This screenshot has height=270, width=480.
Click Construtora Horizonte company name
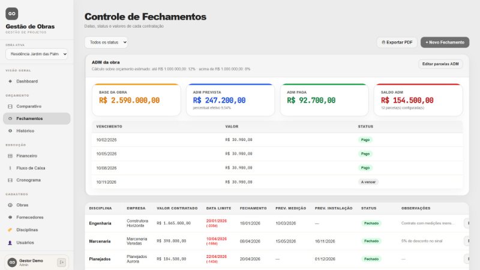click(x=137, y=223)
